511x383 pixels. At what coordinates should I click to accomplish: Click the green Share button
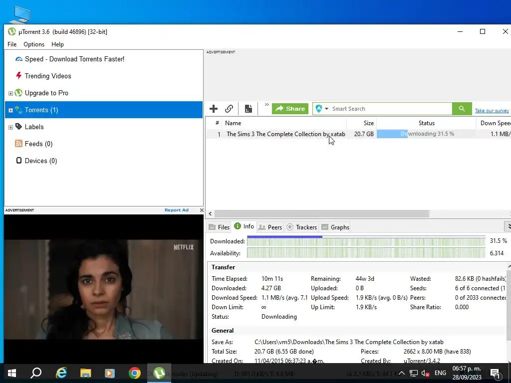[x=290, y=109]
